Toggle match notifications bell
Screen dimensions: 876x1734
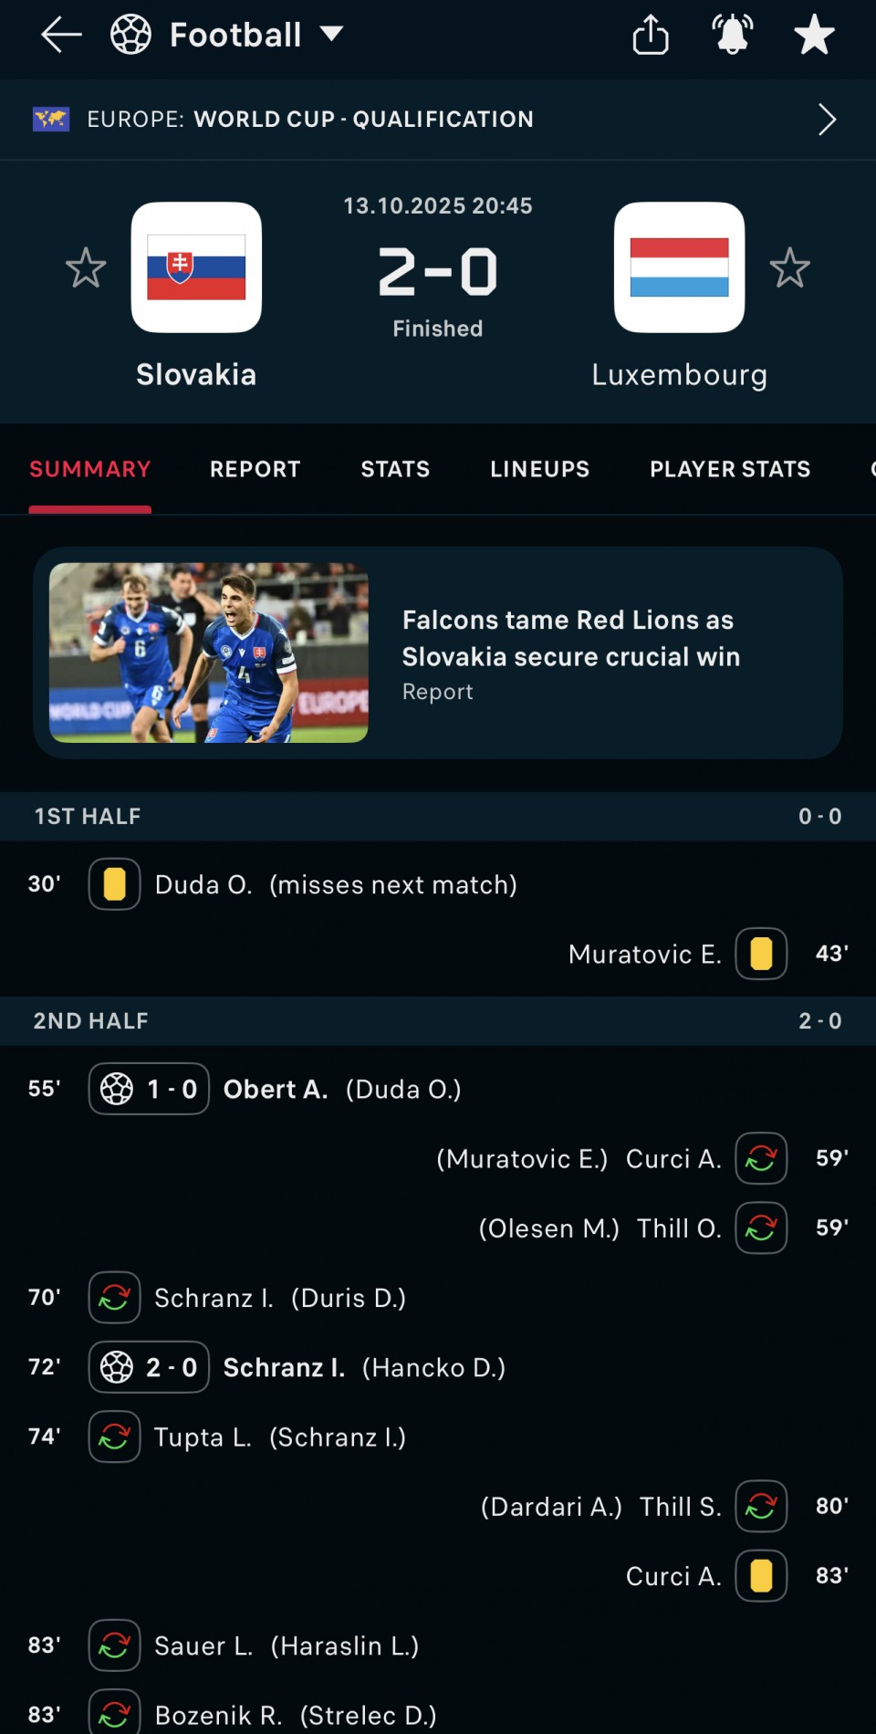pyautogui.click(x=732, y=36)
